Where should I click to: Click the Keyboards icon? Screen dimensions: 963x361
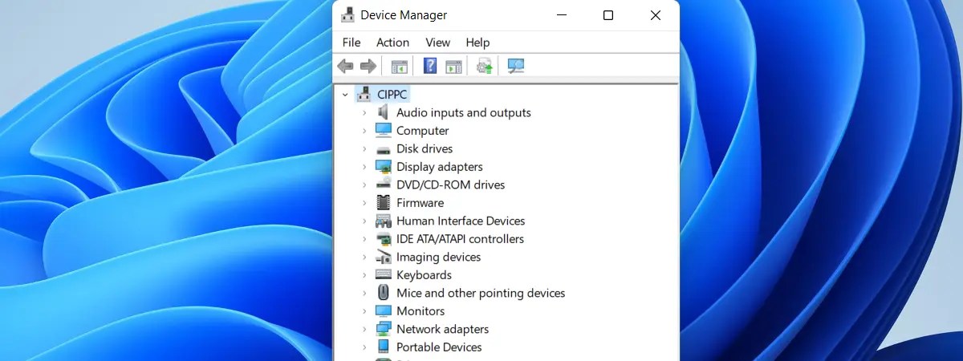(x=383, y=275)
